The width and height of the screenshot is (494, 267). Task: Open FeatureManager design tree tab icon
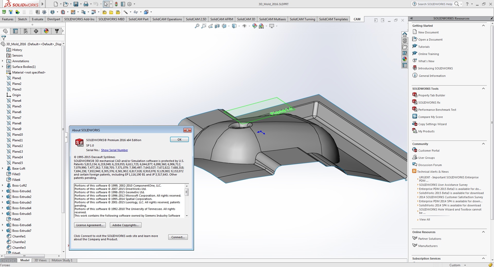point(5,31)
